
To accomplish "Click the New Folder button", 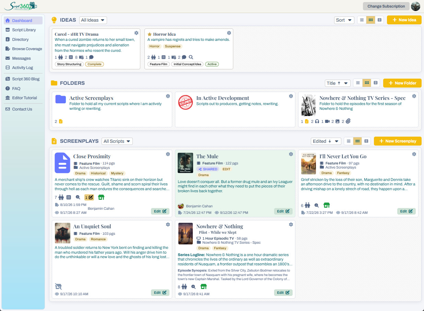I will coord(402,83).
